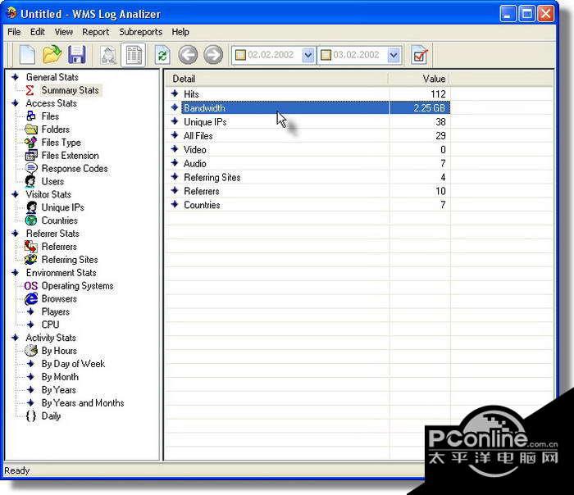Open the 03.02.2002 date dropdown arrow

pyautogui.click(x=394, y=55)
